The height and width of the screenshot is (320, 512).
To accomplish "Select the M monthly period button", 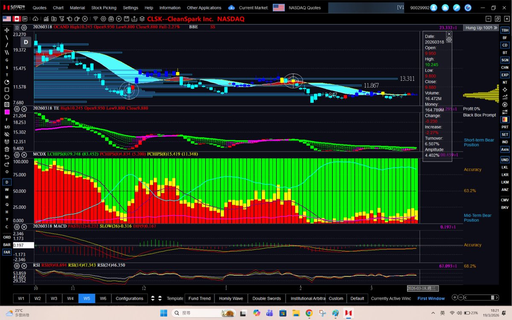I will (7, 197).
